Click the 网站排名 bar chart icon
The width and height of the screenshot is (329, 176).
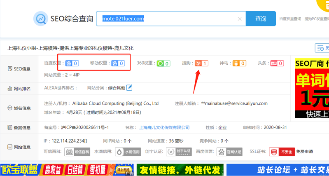(x=10, y=89)
